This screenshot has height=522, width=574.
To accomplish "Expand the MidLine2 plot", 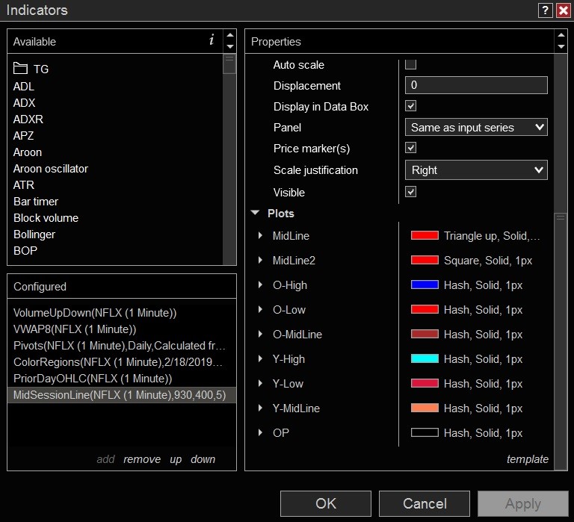I will click(x=260, y=260).
